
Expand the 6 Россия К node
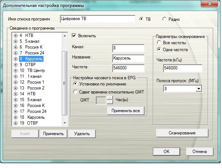15,47
